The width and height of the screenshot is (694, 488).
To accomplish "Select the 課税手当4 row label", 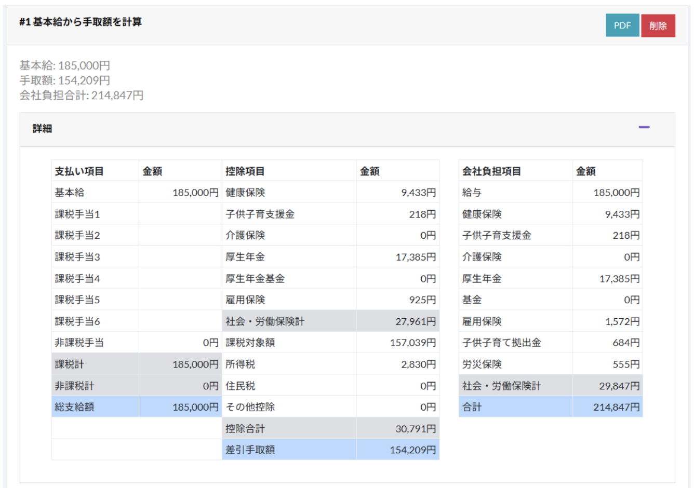I will 77,279.
